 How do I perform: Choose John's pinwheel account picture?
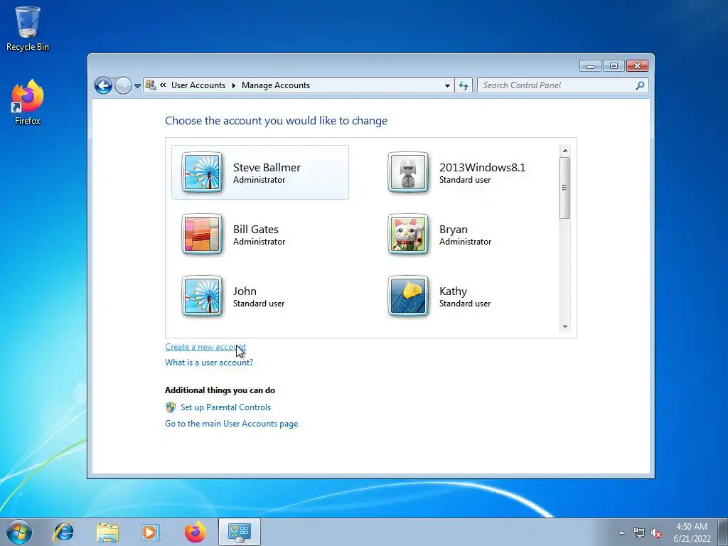[201, 296]
